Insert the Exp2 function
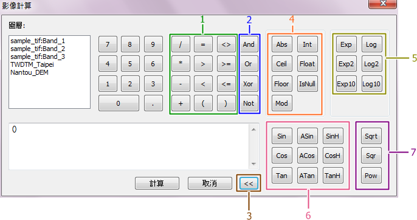This screenshot has height=220, width=417. point(346,64)
